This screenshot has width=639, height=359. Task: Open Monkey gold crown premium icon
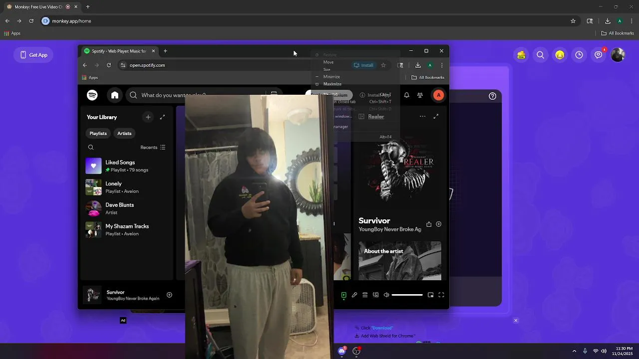(x=560, y=55)
